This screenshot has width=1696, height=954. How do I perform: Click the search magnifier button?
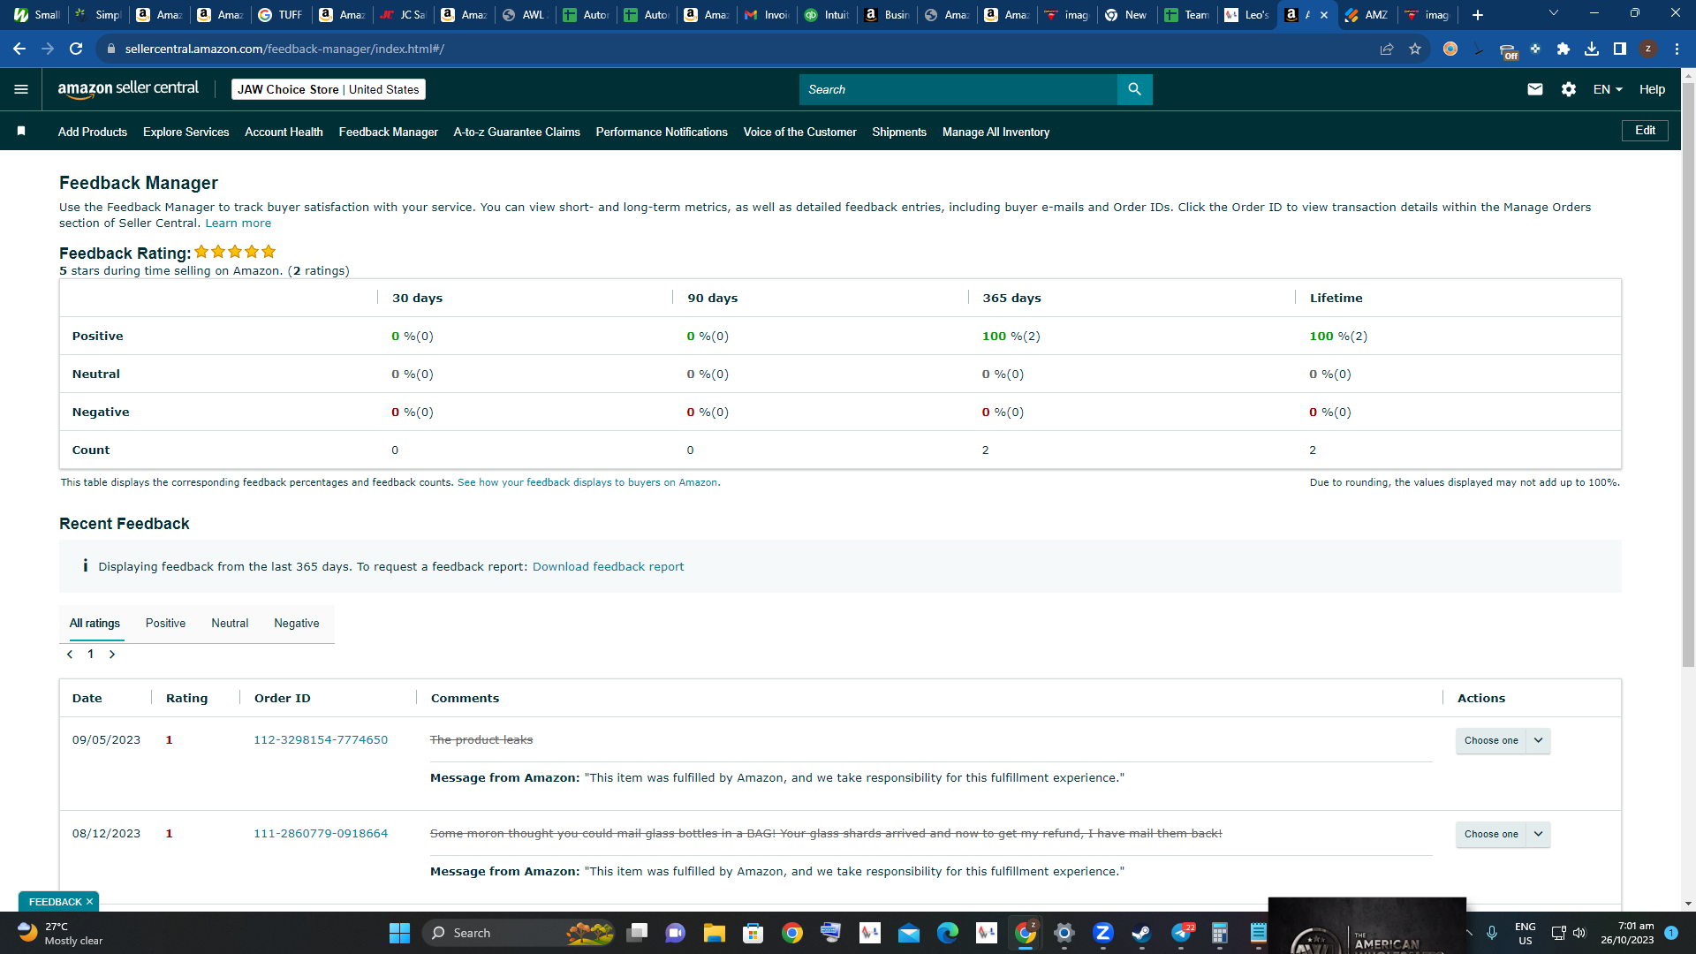pyautogui.click(x=1135, y=89)
